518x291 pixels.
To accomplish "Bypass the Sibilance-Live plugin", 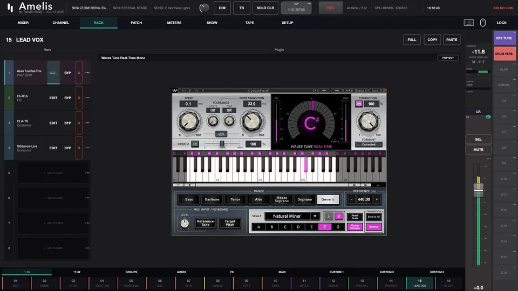I will coord(67,148).
